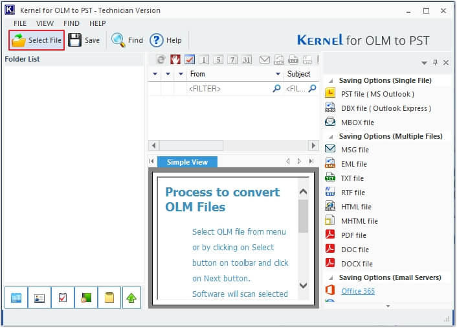Screen dimensions: 457x328
Task: Open the FILE menu
Action: [x=20, y=23]
